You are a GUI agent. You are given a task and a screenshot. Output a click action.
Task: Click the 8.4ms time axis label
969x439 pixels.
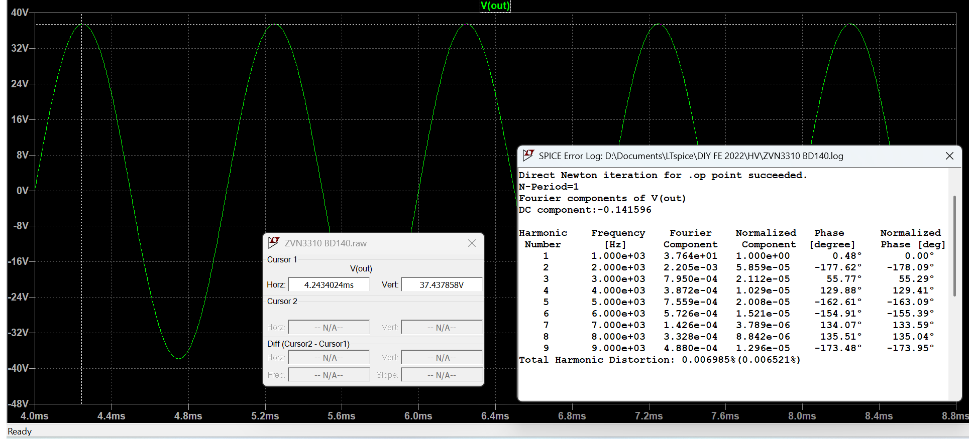879,416
